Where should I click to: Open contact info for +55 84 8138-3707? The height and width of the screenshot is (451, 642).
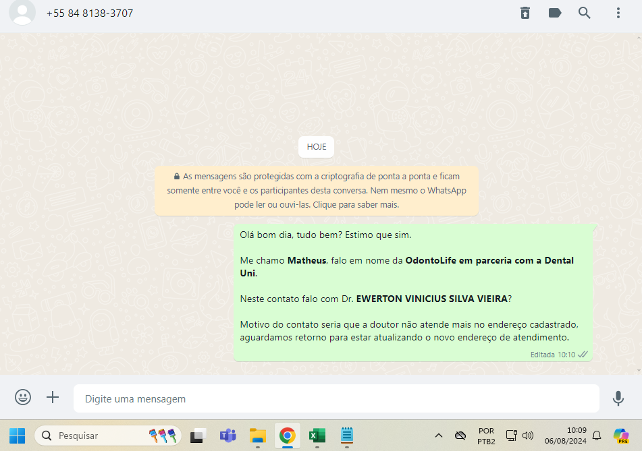(x=90, y=13)
